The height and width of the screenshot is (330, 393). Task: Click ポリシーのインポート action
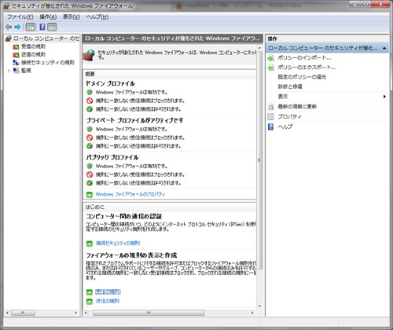pyautogui.click(x=304, y=57)
